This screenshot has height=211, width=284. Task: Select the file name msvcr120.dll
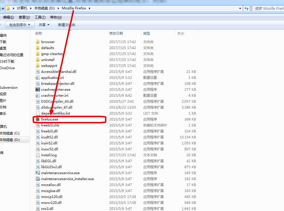coord(51,203)
